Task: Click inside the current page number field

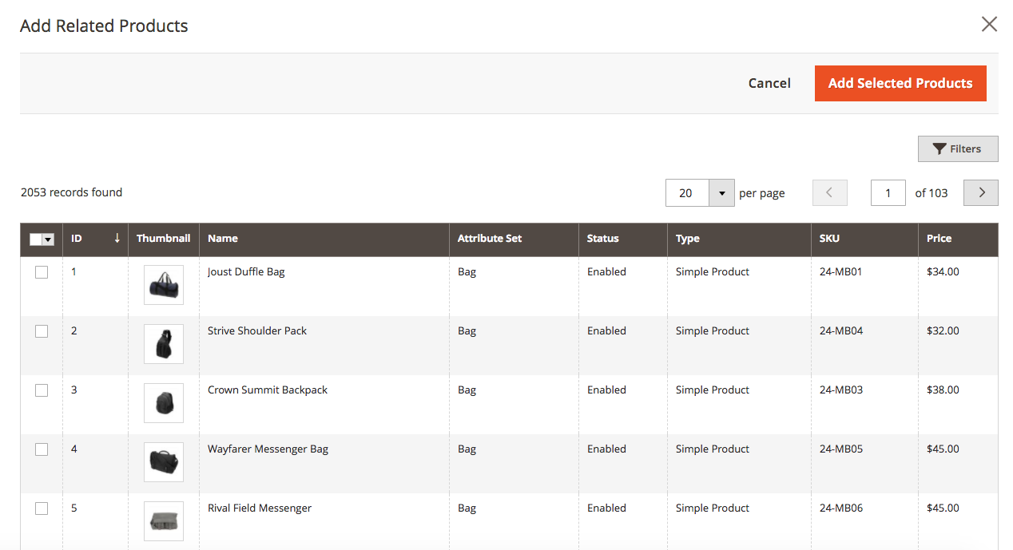Action: point(888,192)
